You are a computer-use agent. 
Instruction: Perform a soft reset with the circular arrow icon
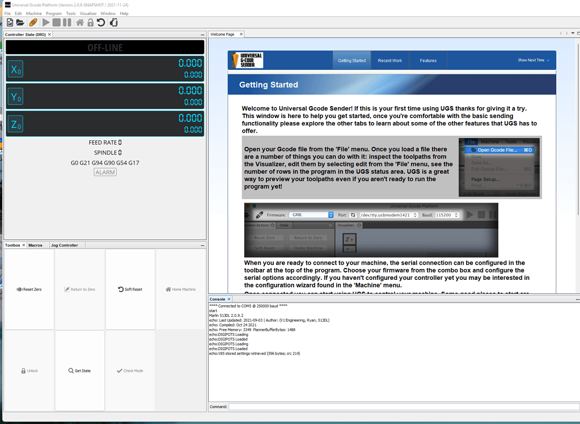pyautogui.click(x=101, y=22)
